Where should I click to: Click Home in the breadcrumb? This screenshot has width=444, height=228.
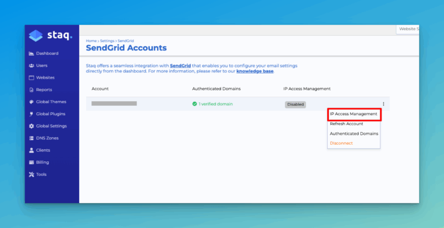[x=91, y=41]
